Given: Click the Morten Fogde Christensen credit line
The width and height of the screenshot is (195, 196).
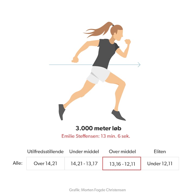Looking at the screenshot, I should [x=97, y=190].
